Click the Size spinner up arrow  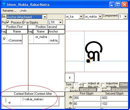tap(81, 84)
